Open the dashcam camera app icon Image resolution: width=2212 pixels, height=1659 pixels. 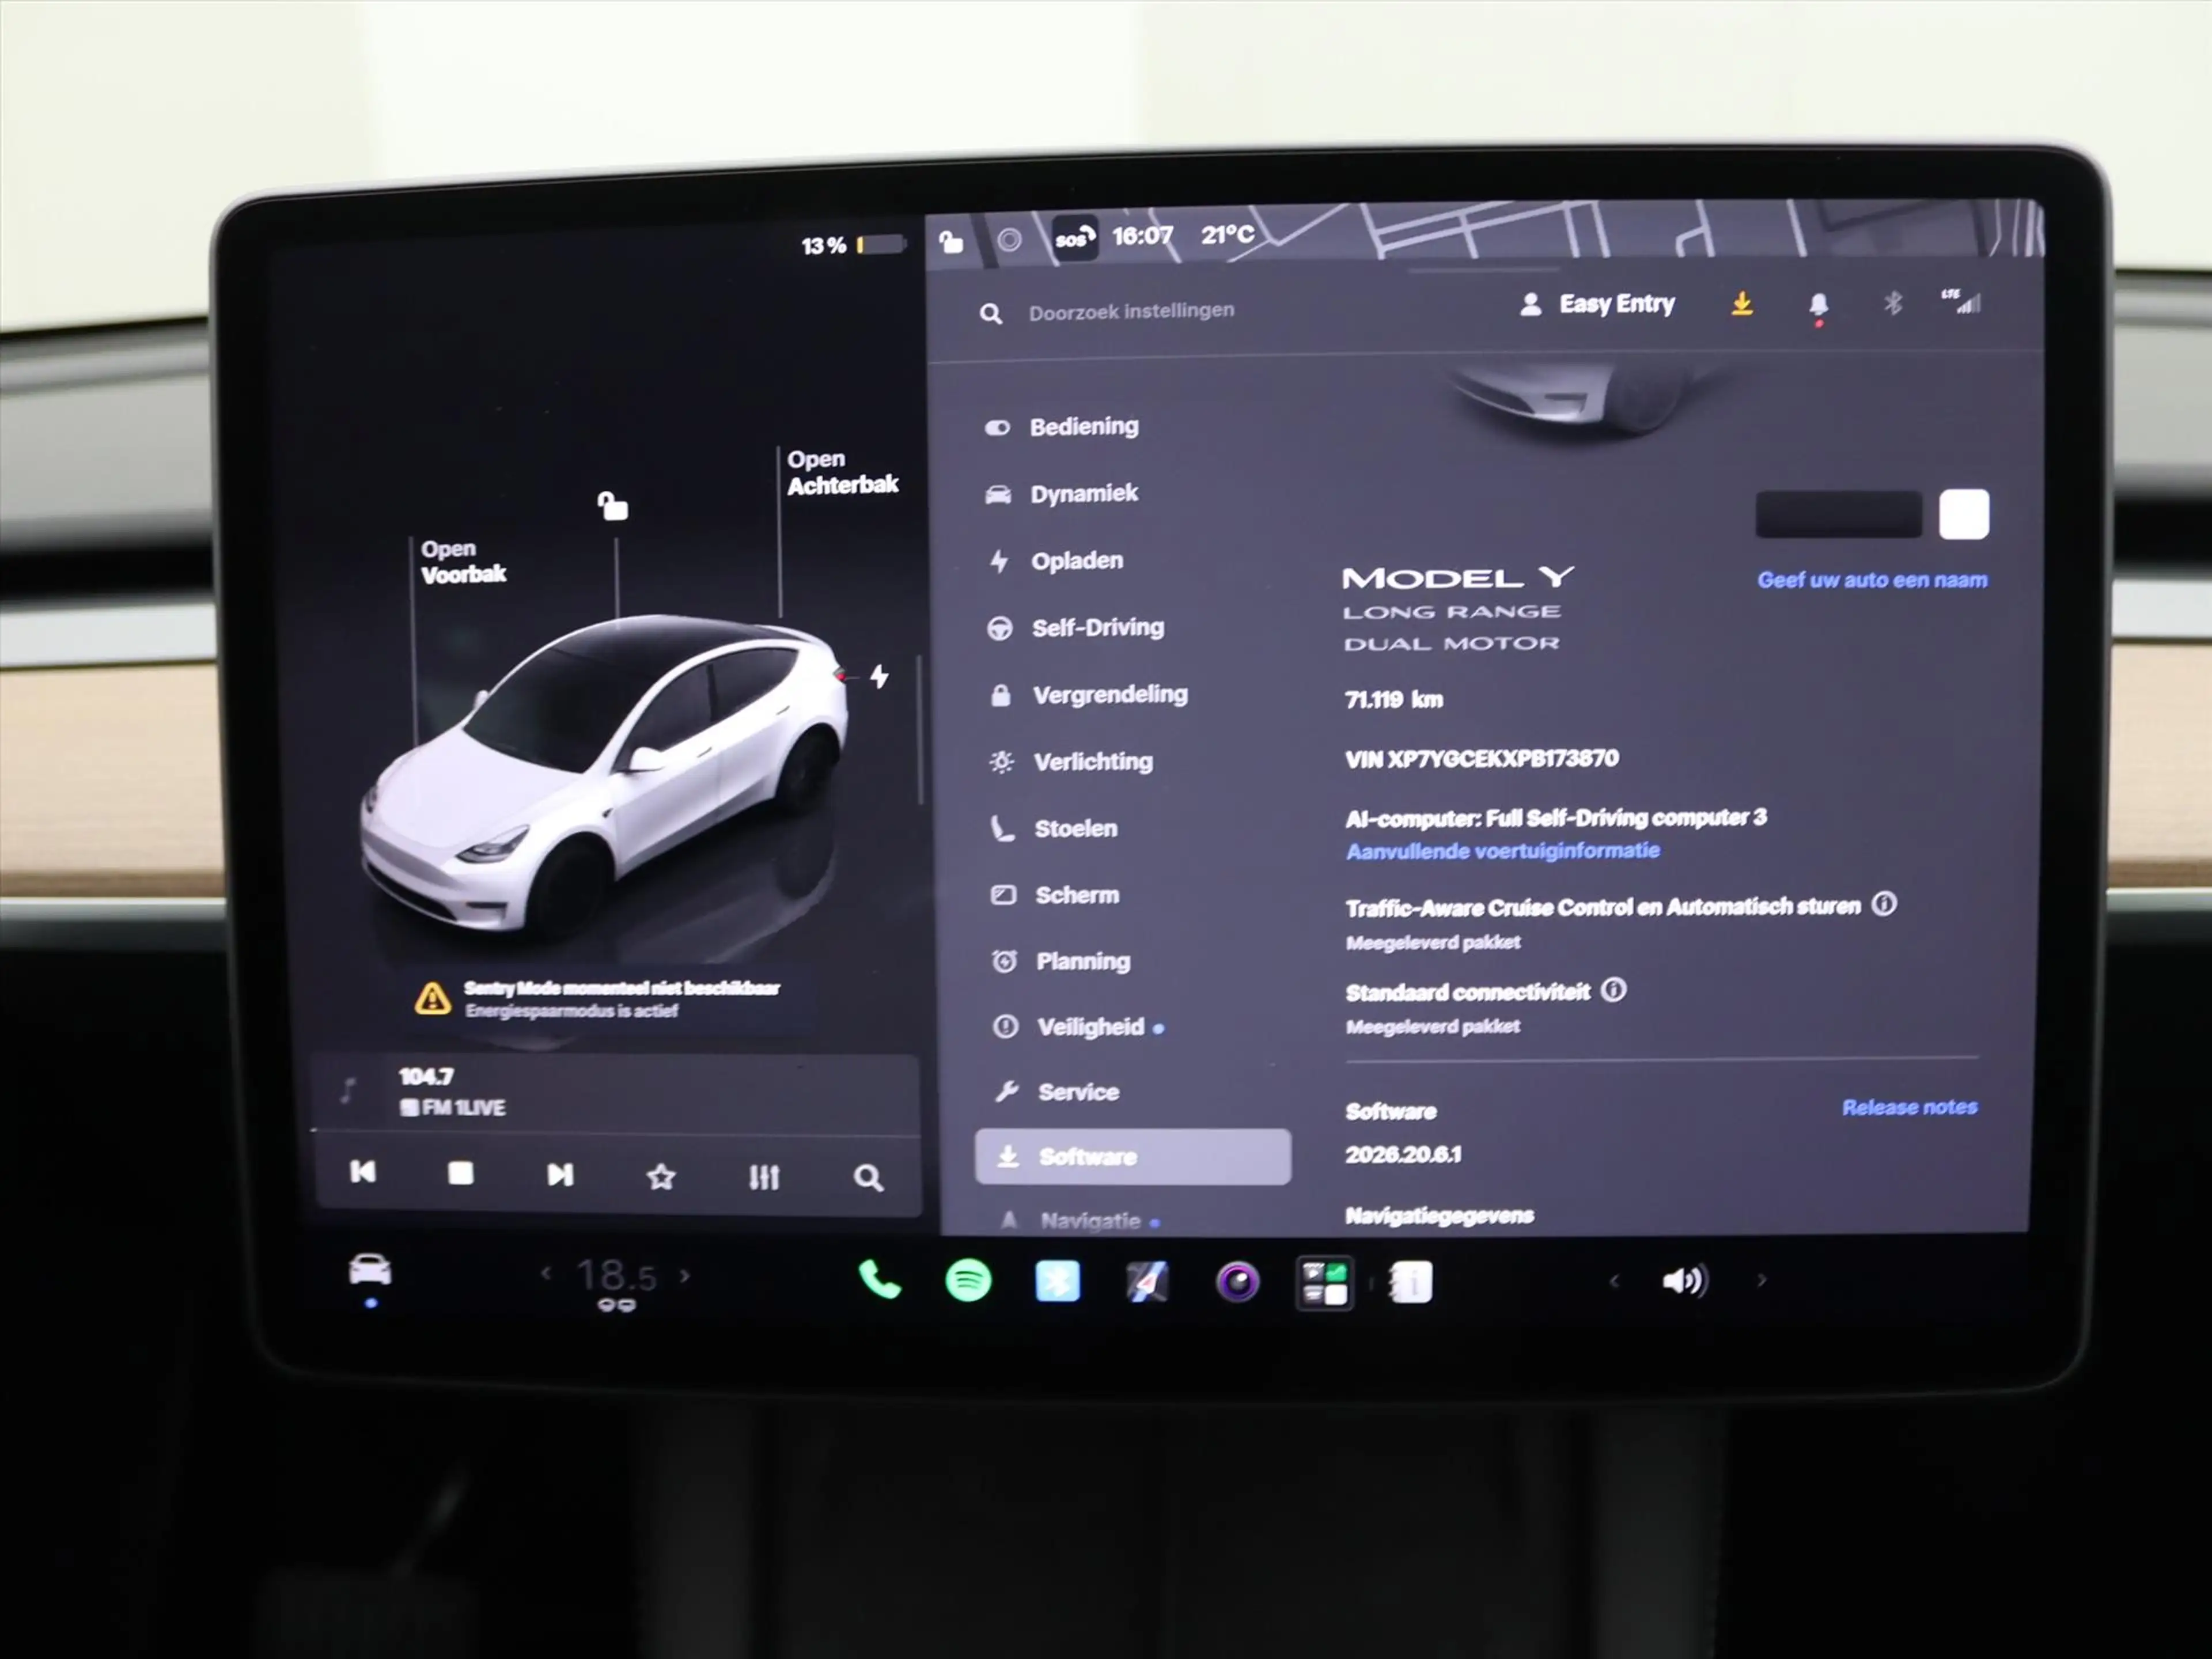pyautogui.click(x=1238, y=1282)
